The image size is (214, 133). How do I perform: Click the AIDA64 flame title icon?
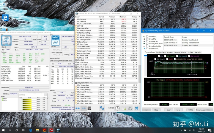point(143,31)
